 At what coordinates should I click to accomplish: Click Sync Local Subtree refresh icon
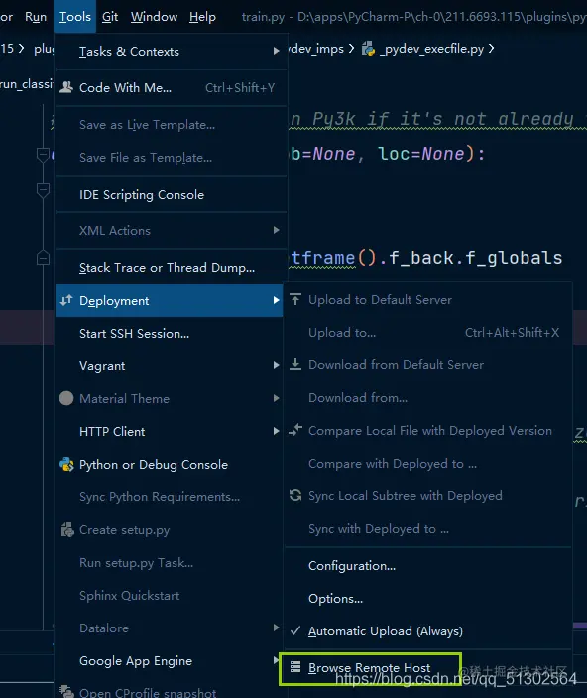pyautogui.click(x=295, y=495)
